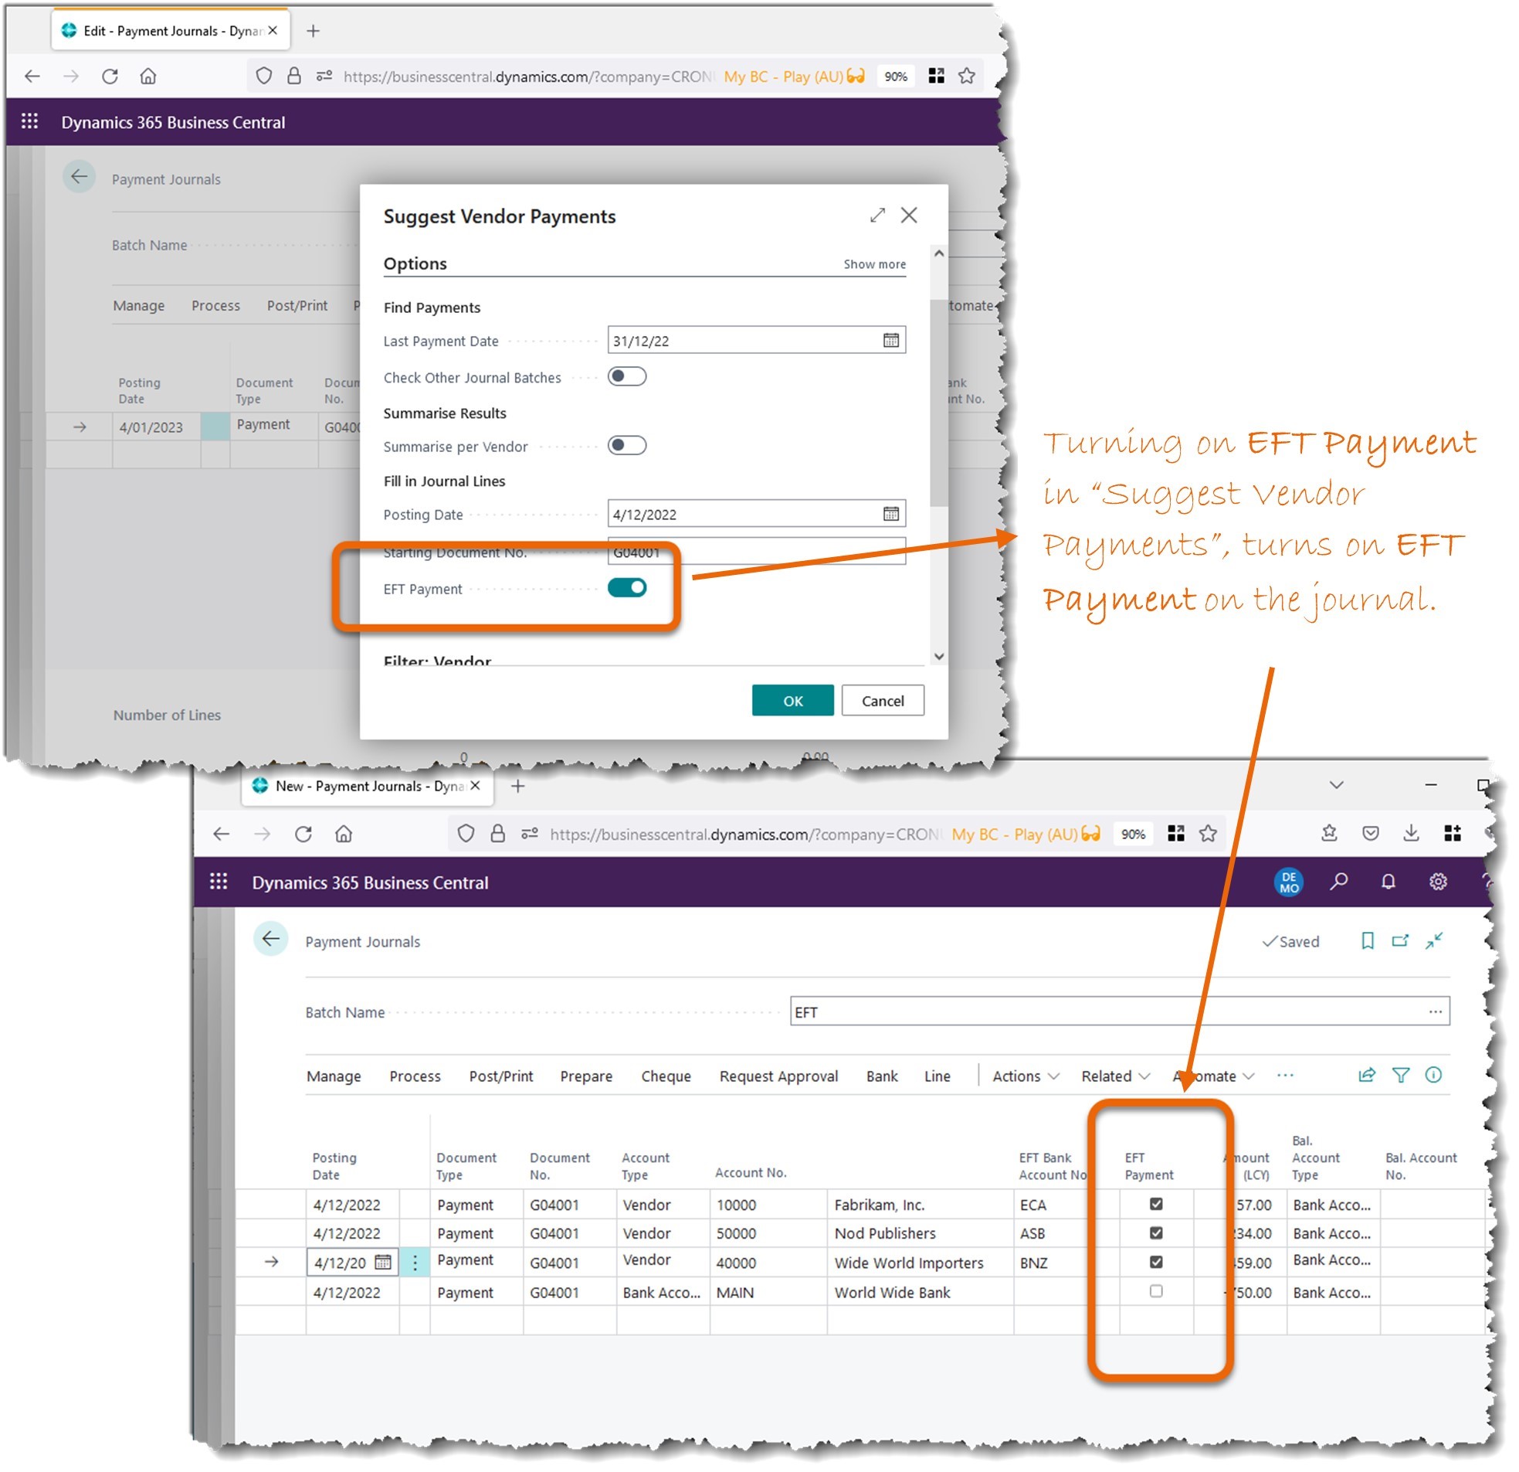Uncheck EFT Payment for Wide World Importers
Viewport: 1519px width, 1472px height.
click(1156, 1263)
